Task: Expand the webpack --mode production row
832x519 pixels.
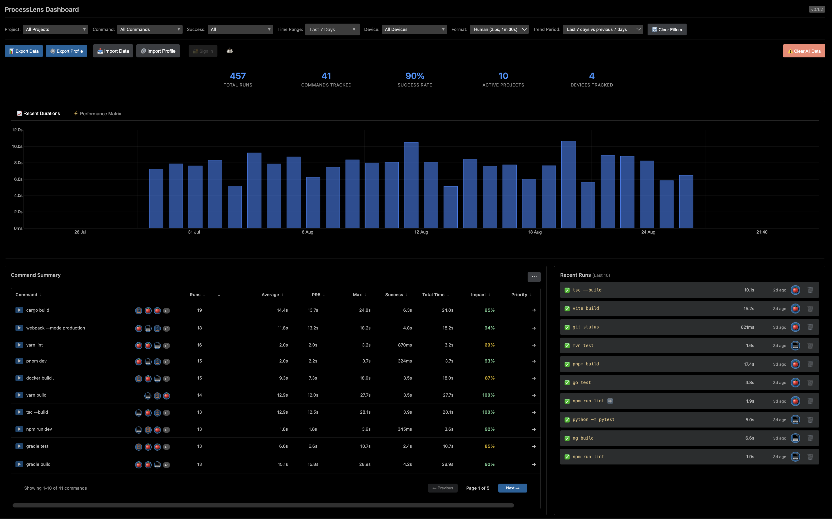Action: pos(19,328)
